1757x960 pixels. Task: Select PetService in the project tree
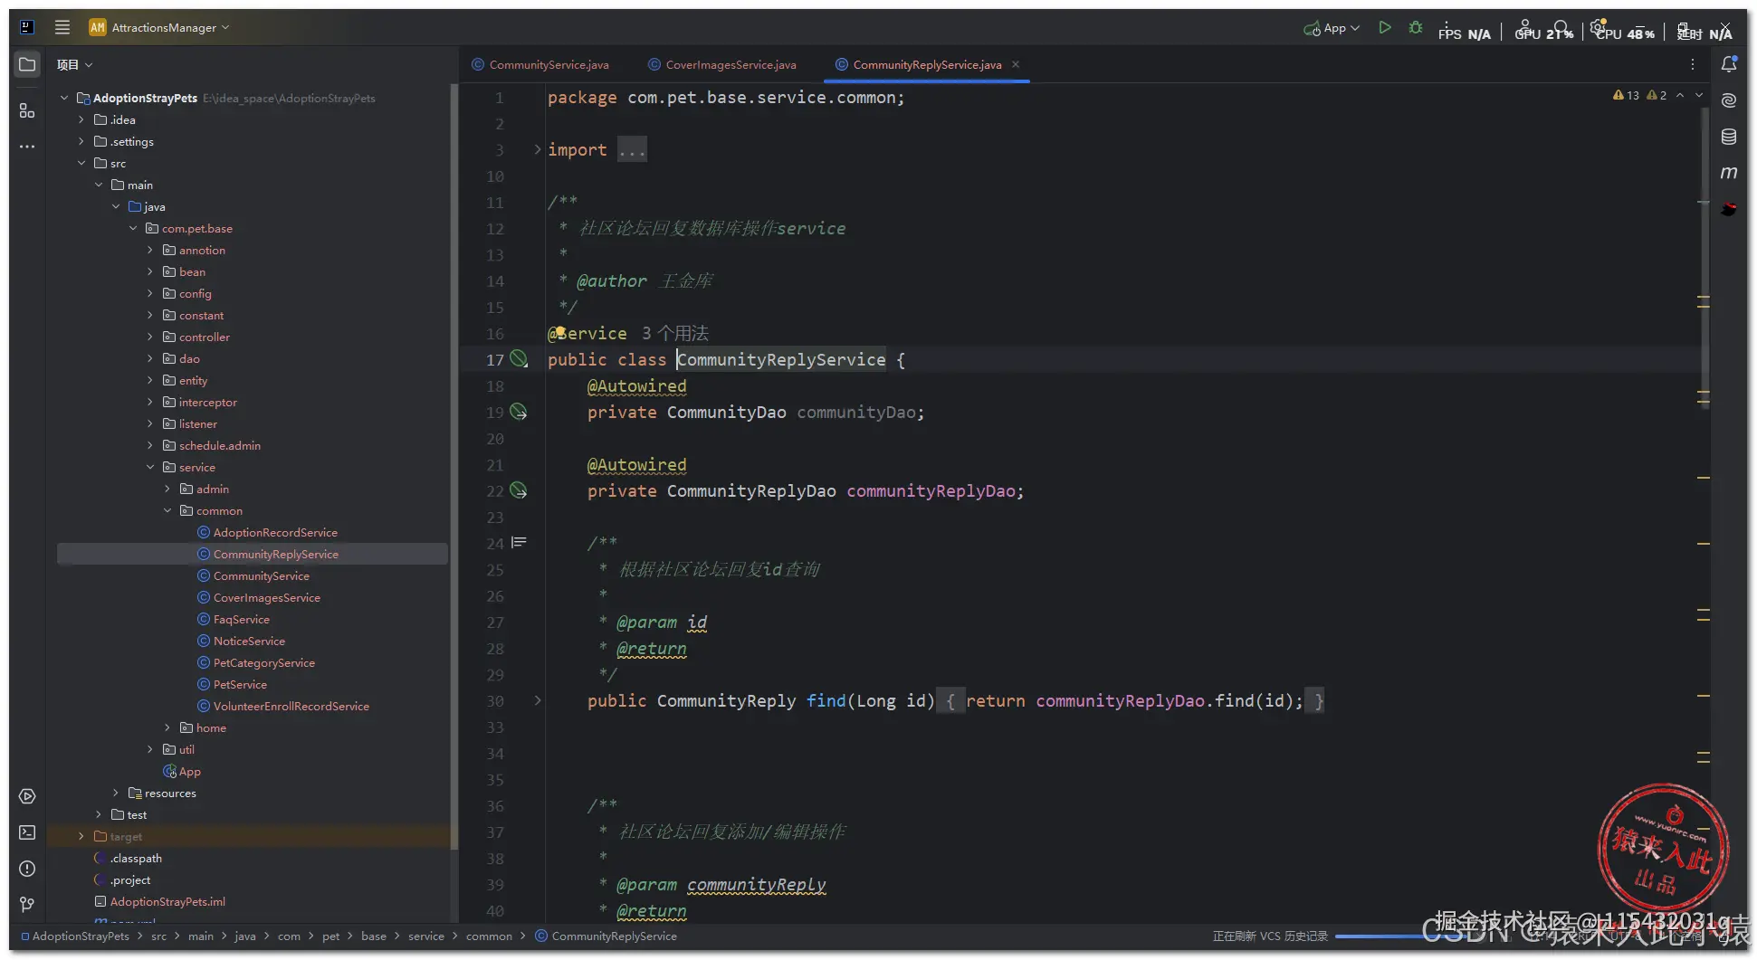[x=240, y=684]
